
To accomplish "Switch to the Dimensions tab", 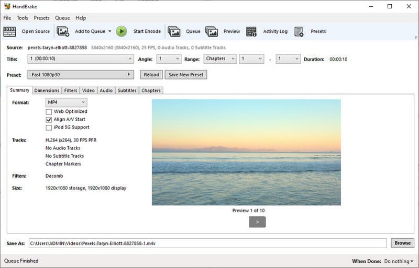I will (47, 90).
